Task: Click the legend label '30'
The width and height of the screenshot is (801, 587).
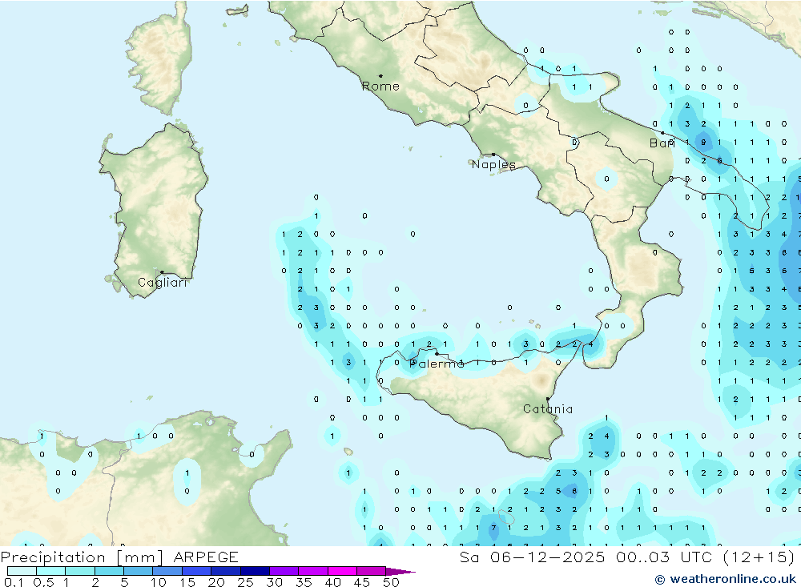Action: [x=275, y=582]
